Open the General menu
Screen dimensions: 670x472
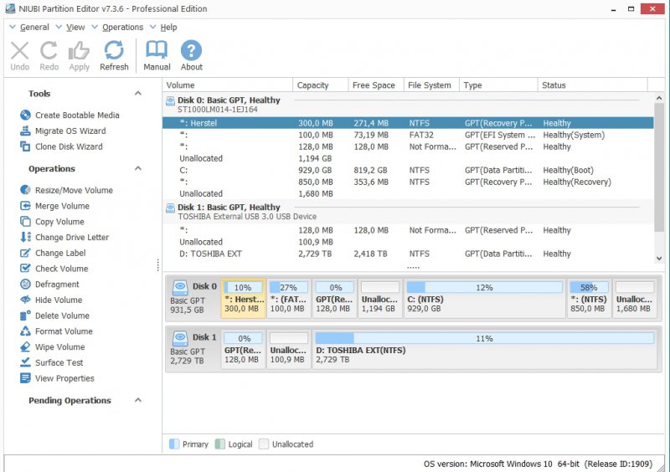pos(34,27)
